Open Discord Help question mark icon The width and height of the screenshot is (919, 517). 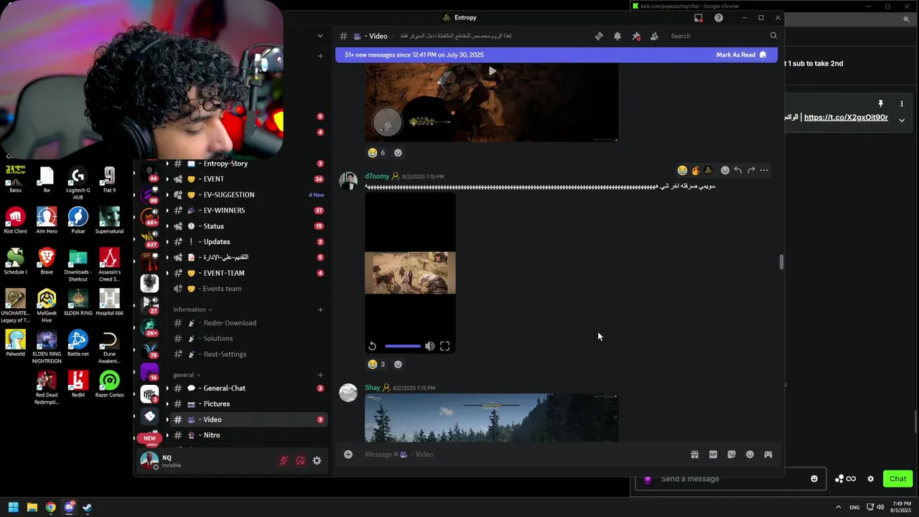pos(719,18)
